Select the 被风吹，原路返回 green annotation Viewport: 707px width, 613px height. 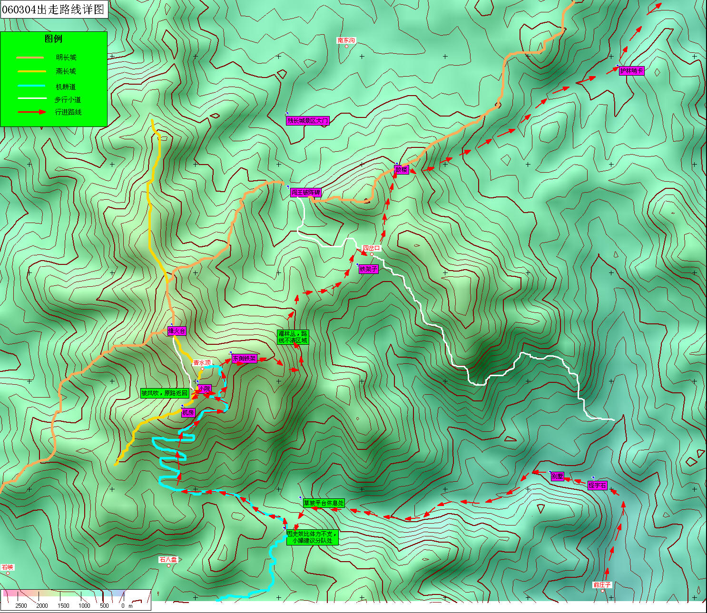pos(165,393)
